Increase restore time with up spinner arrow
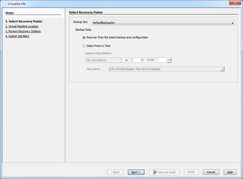 (x=169, y=59)
